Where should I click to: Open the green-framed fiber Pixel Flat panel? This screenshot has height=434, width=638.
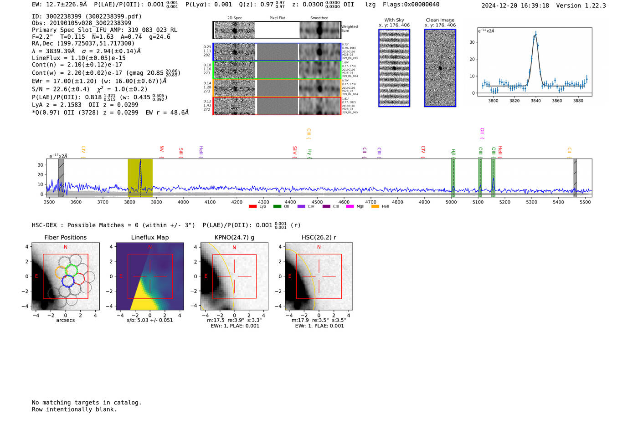tap(278, 70)
